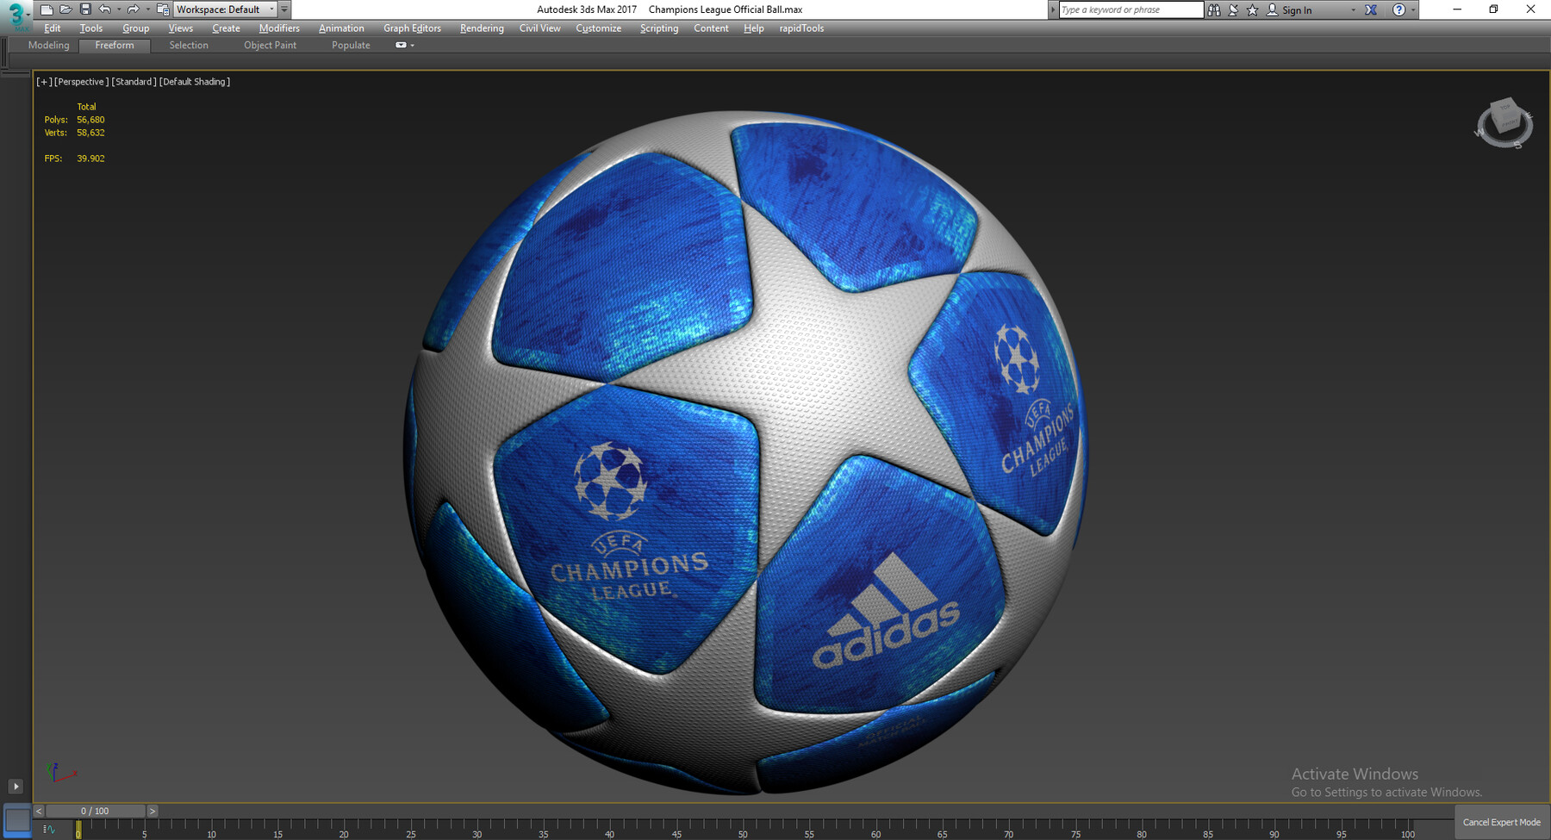This screenshot has width=1551, height=840.
Task: Open the Workspace: Default dropdown
Action: (224, 9)
